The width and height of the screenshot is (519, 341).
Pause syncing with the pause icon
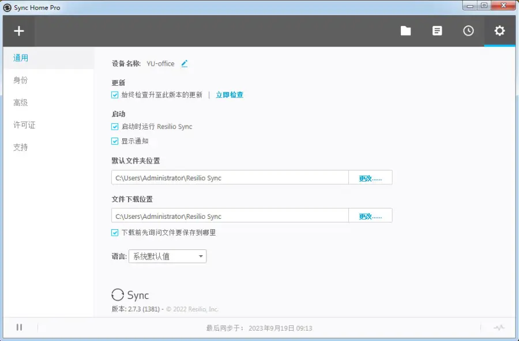coord(19,327)
